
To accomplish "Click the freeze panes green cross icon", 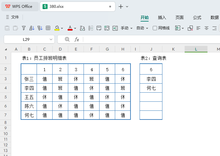I will (178, 28).
